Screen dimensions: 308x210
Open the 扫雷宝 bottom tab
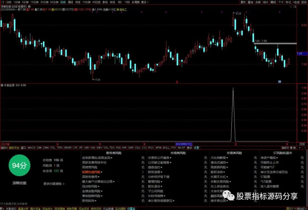point(131,208)
